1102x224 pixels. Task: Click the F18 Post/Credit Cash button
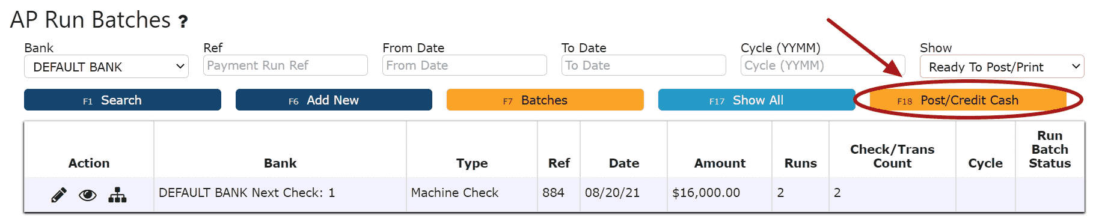(x=968, y=100)
